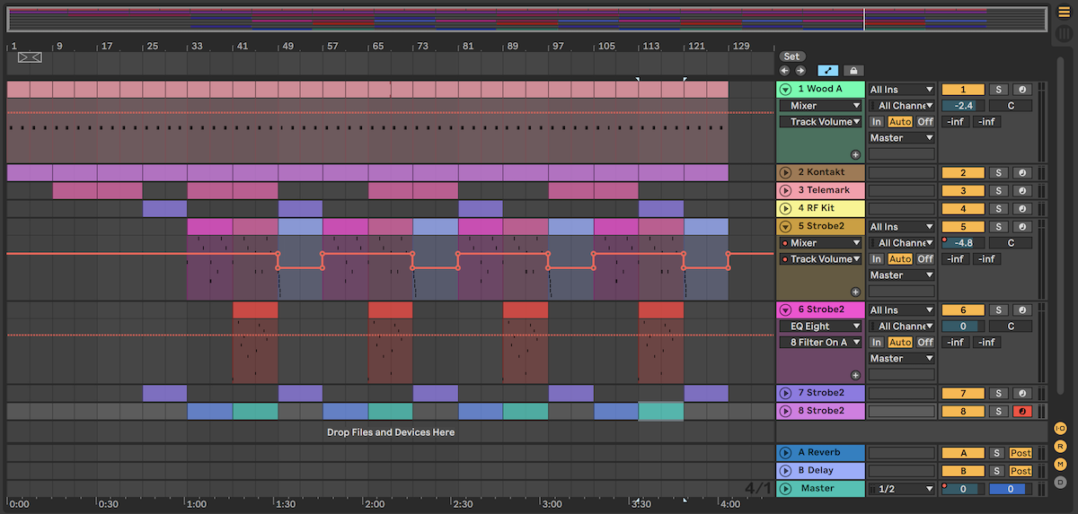This screenshot has width=1078, height=514.
Task: Collapse the 5 Strobe2 track
Action: point(786,227)
